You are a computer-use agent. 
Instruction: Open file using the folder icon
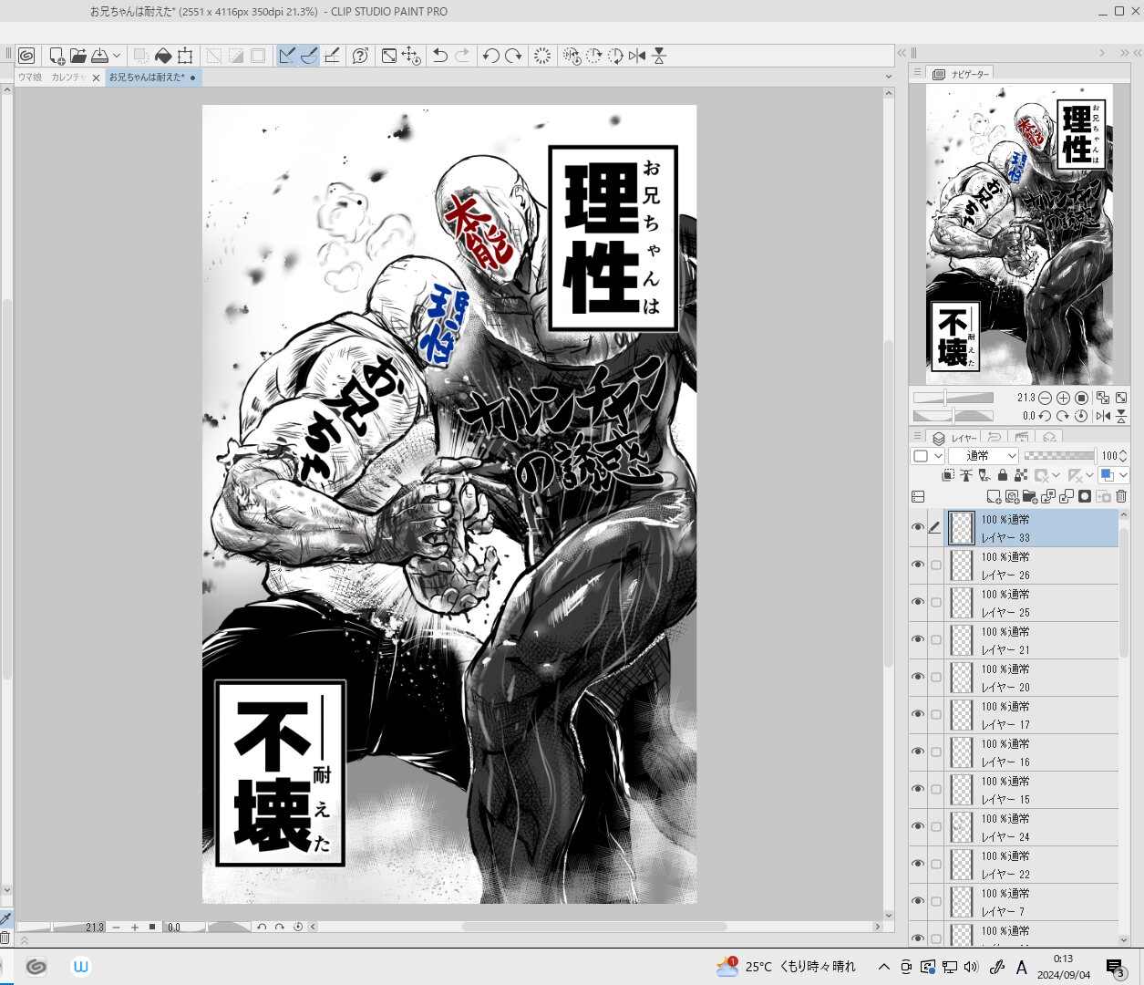(78, 56)
